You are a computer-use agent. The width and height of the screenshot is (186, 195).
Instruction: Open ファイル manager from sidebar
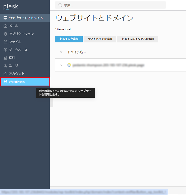point(25,42)
